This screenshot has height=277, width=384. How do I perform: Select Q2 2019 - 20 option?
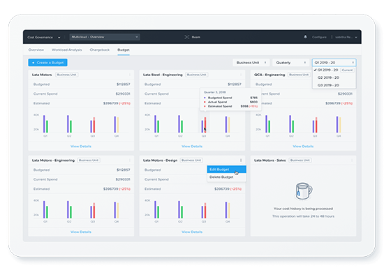point(334,77)
